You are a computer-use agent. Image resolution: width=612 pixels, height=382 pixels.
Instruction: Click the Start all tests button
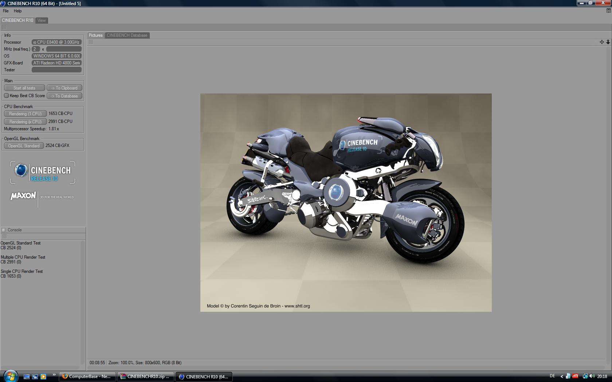(x=24, y=88)
